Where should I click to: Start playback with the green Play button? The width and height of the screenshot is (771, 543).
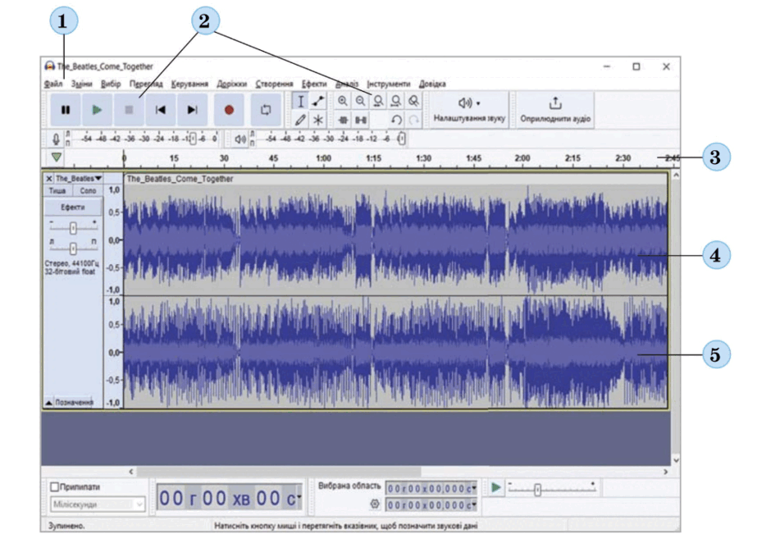[x=97, y=110]
